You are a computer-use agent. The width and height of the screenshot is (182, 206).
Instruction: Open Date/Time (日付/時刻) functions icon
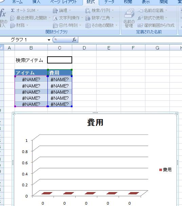pyautogui.click(x=55, y=25)
